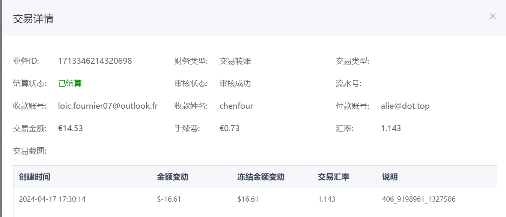Click the 收款账号 email loic.fournier07@outlook.fr
The image size is (506, 217).
point(108,106)
